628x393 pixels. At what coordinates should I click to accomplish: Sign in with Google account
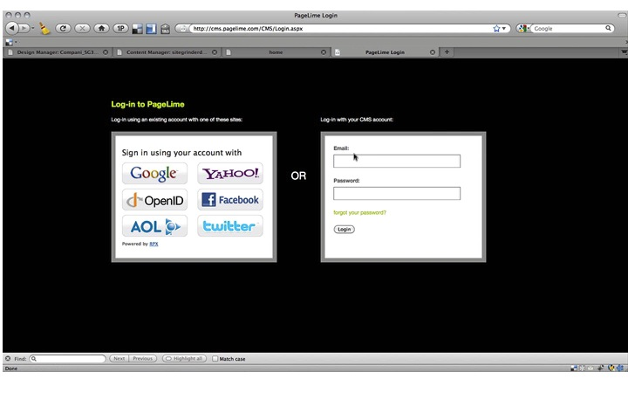pyautogui.click(x=154, y=173)
